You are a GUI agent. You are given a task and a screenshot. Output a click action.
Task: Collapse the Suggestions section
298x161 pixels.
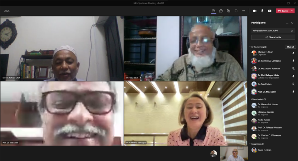(250, 144)
